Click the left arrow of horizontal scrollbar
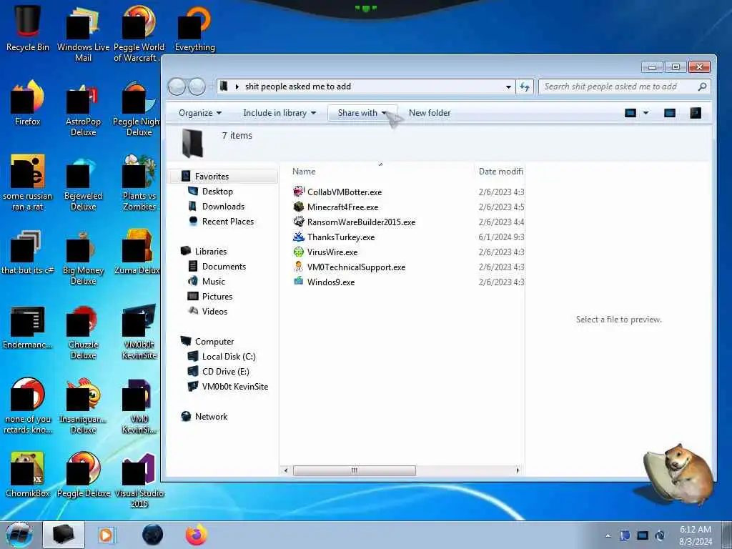 [286, 470]
